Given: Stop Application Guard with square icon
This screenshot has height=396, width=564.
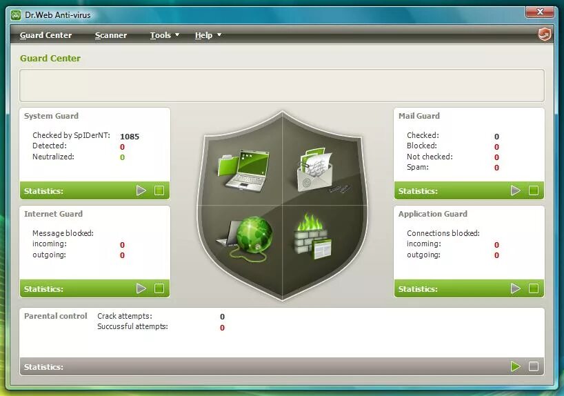Looking at the screenshot, I should 534,288.
